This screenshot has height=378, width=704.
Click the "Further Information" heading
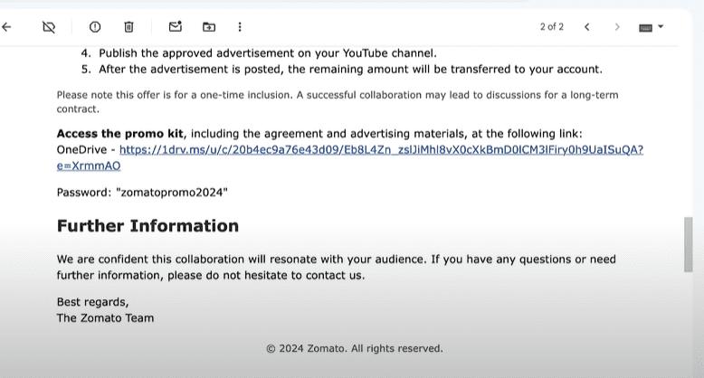(147, 226)
